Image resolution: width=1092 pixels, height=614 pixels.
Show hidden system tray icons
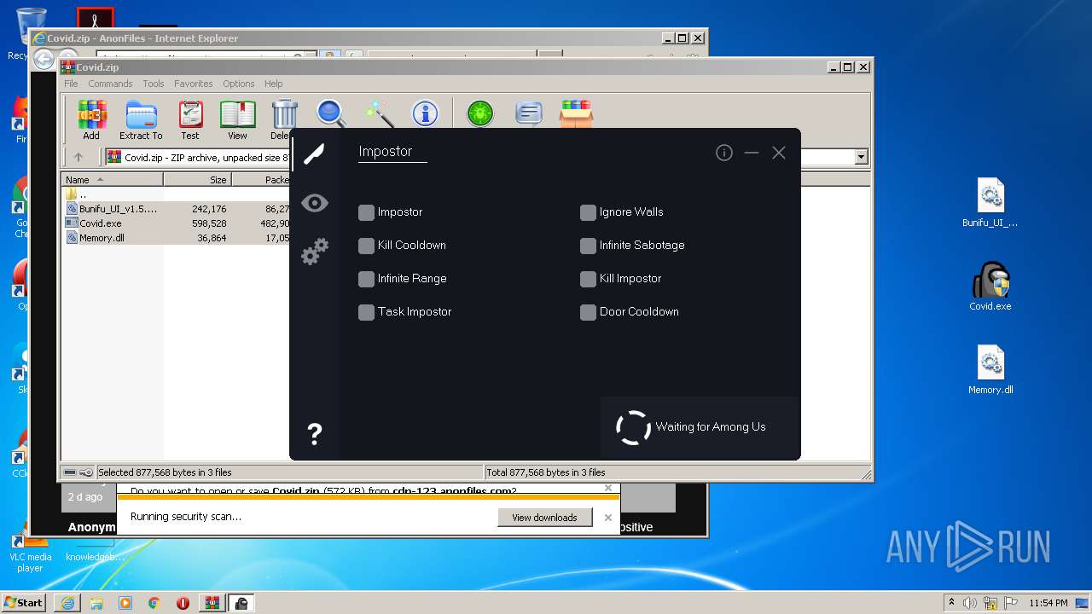[x=951, y=602]
